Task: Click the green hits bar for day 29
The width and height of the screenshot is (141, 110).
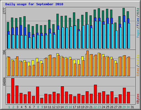Action: tap(123, 28)
